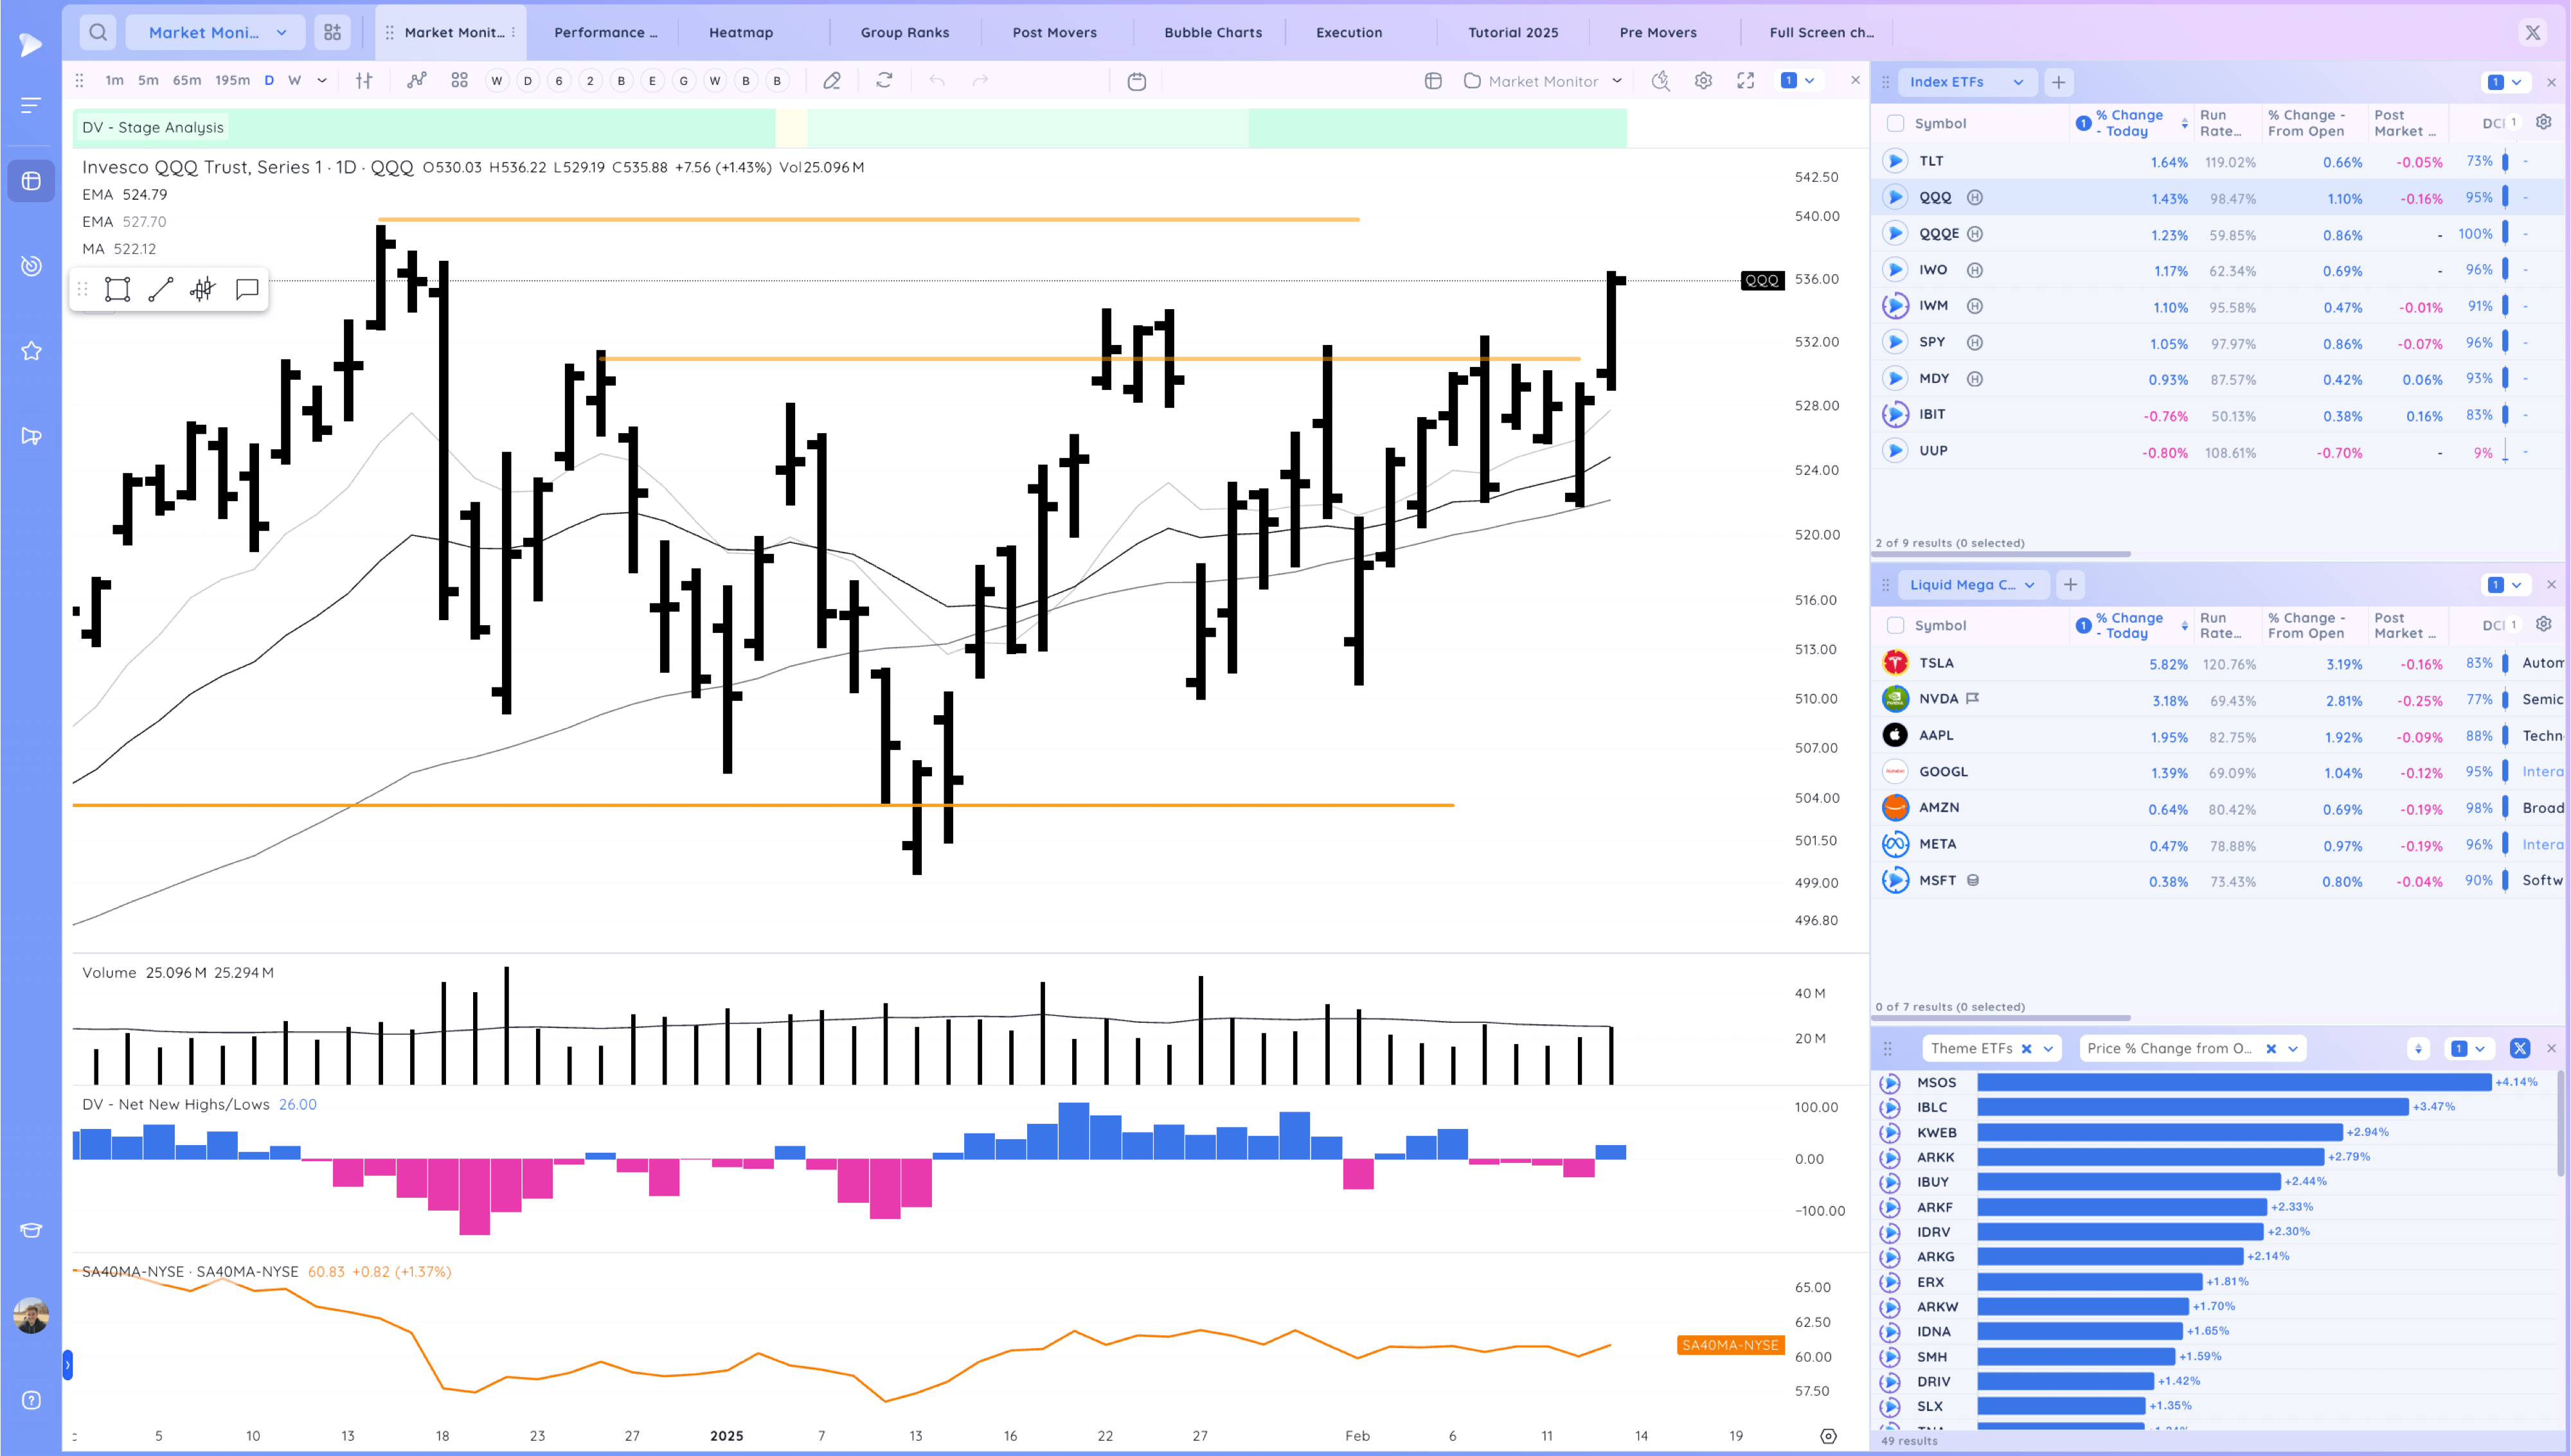Check the Index ETFs select-all checkbox

click(1895, 123)
